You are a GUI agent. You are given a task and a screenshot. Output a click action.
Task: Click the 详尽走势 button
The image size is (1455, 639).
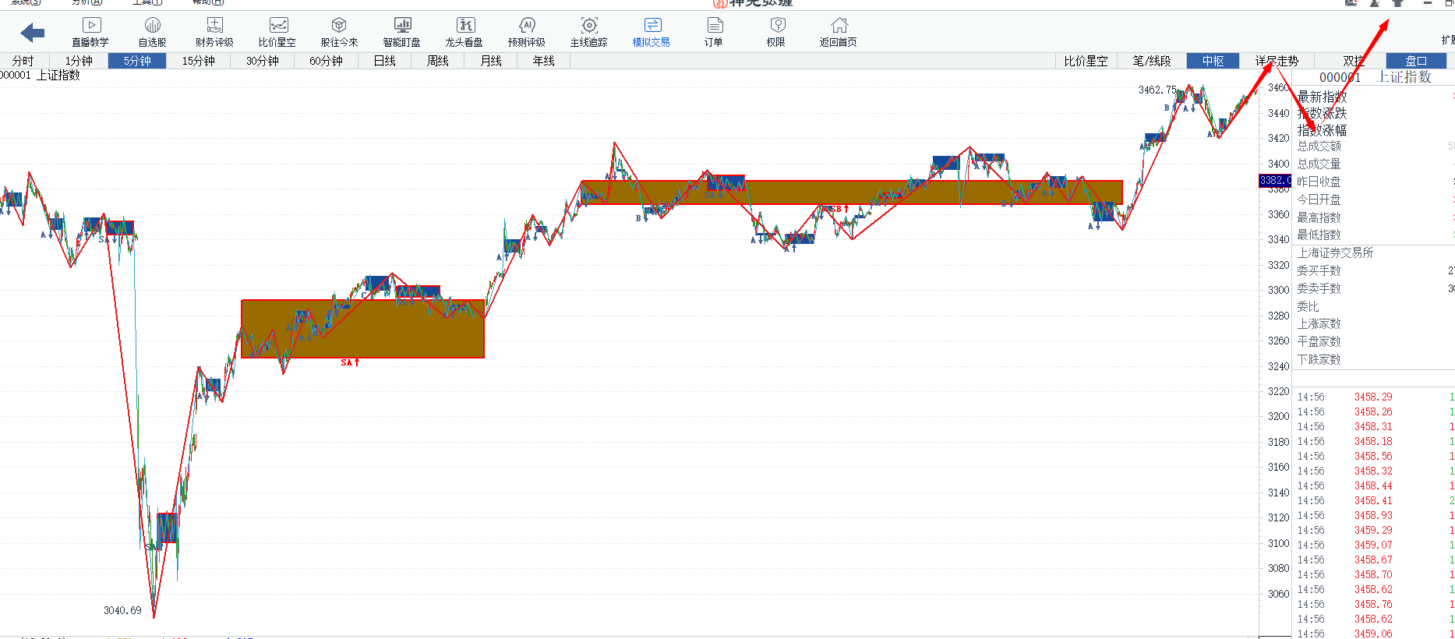click(1277, 61)
